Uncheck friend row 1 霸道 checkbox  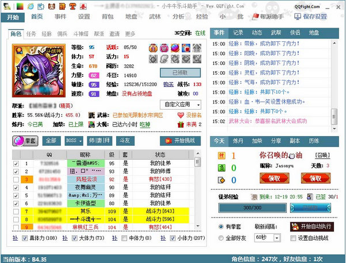16,164
